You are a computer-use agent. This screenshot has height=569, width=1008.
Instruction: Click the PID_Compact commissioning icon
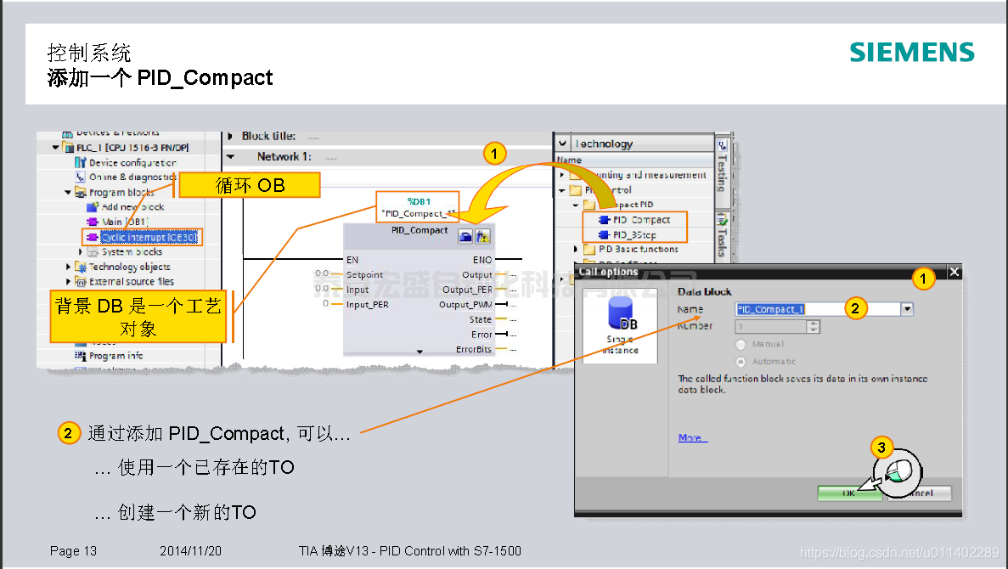coord(482,237)
